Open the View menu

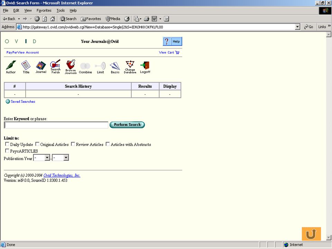[x=28, y=10]
